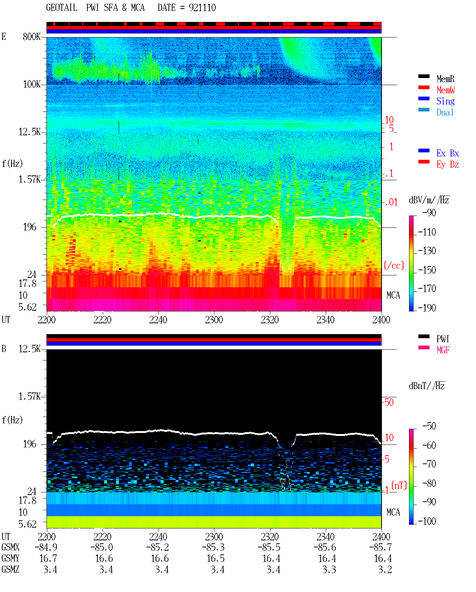The height and width of the screenshot is (592, 476).
Task: Click the '800K' frequency axis label
Action: (x=32, y=37)
